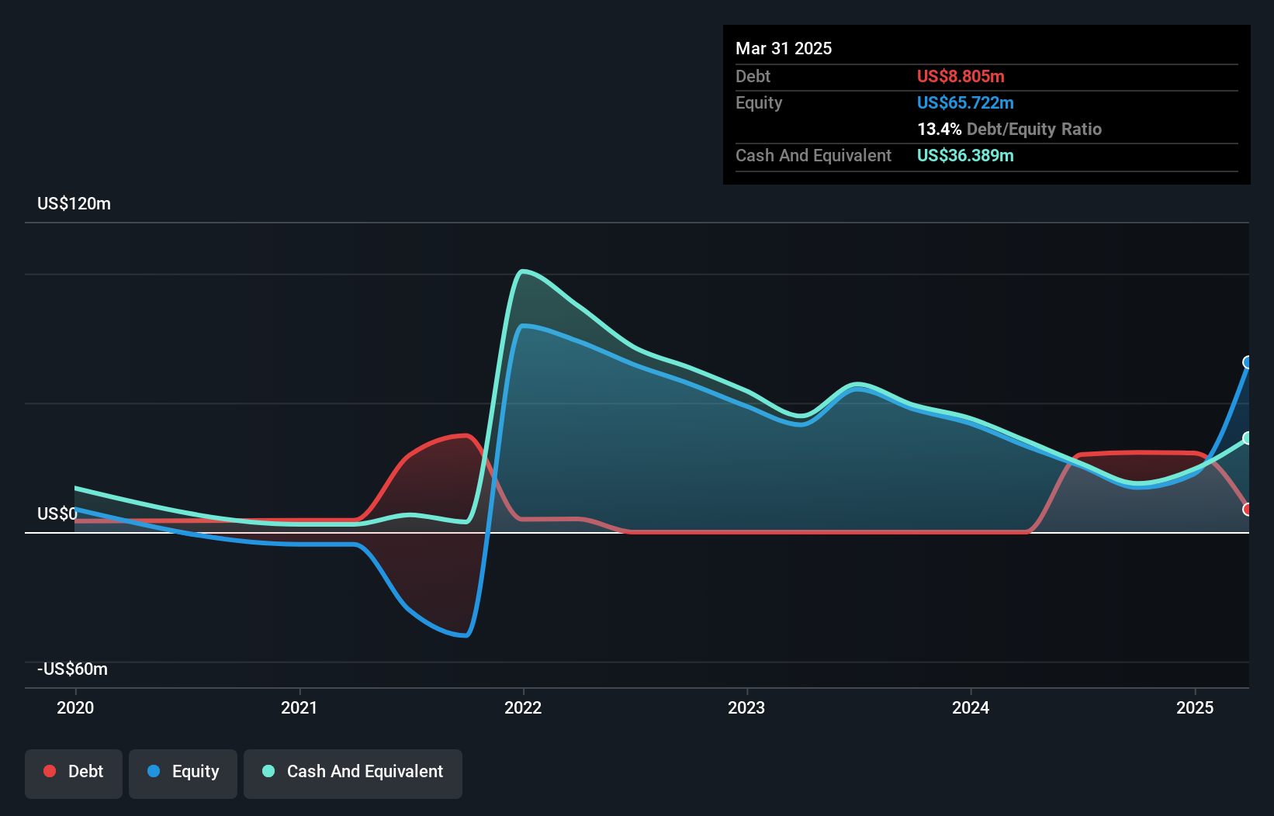Click the 2024 x-axis label

[971, 707]
